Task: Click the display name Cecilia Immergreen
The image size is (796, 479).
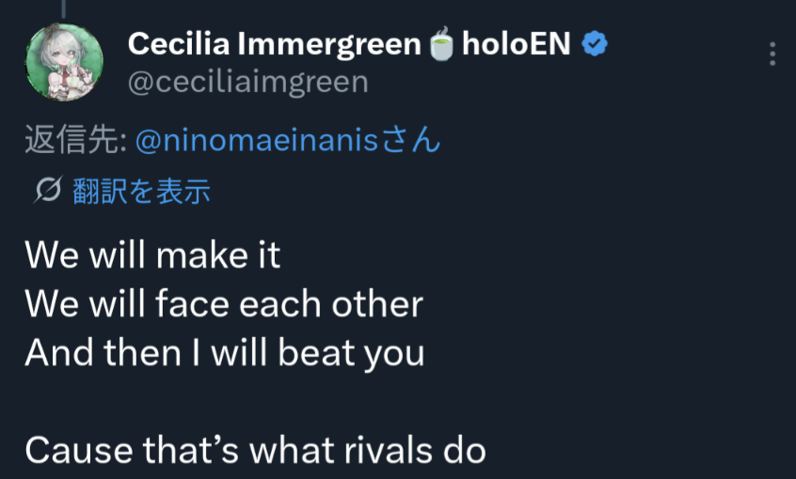Action: 274,43
